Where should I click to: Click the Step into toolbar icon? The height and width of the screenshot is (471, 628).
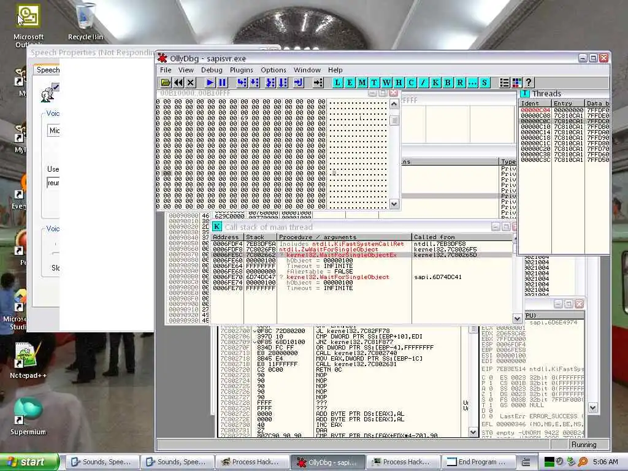click(x=242, y=83)
